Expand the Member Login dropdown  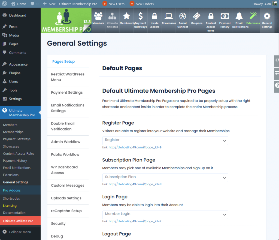point(165,215)
